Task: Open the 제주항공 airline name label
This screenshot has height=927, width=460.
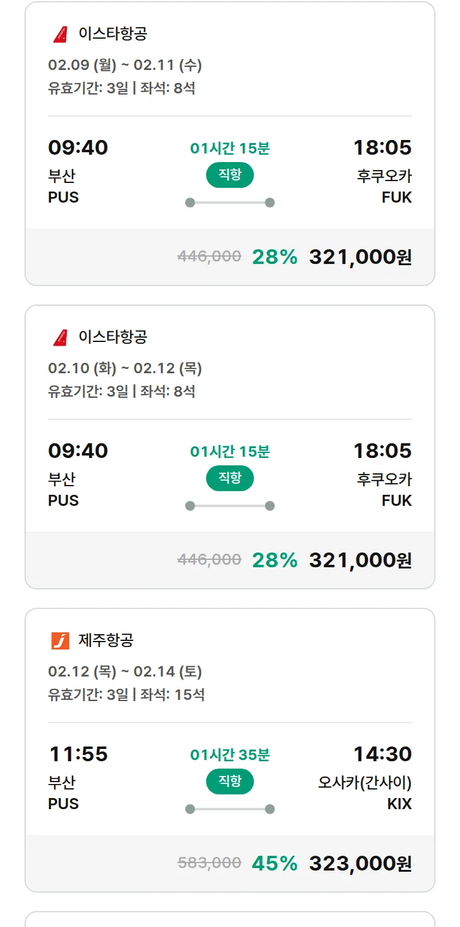Action: click(x=105, y=641)
